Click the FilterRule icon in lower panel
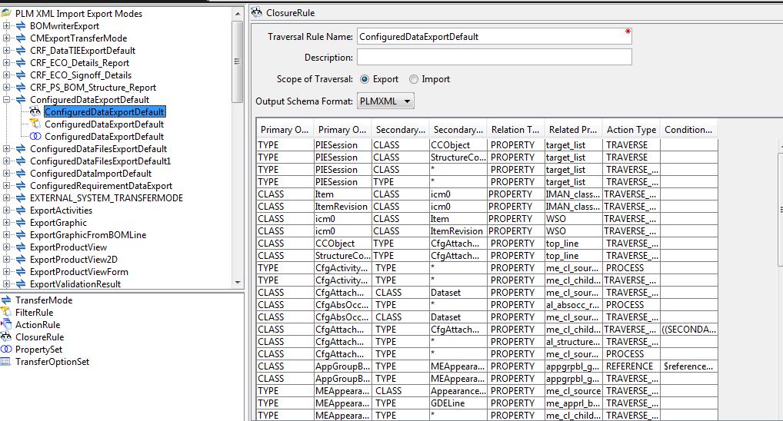Viewport: 783px width, 421px height. coord(6,312)
